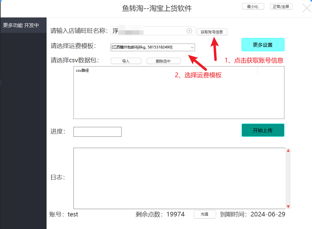Click log scrollbar down arrow
312x229 pixels.
point(288,207)
